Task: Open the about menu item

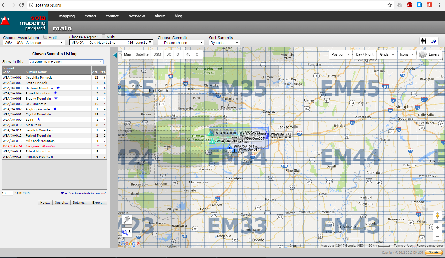Action: pyautogui.click(x=160, y=16)
